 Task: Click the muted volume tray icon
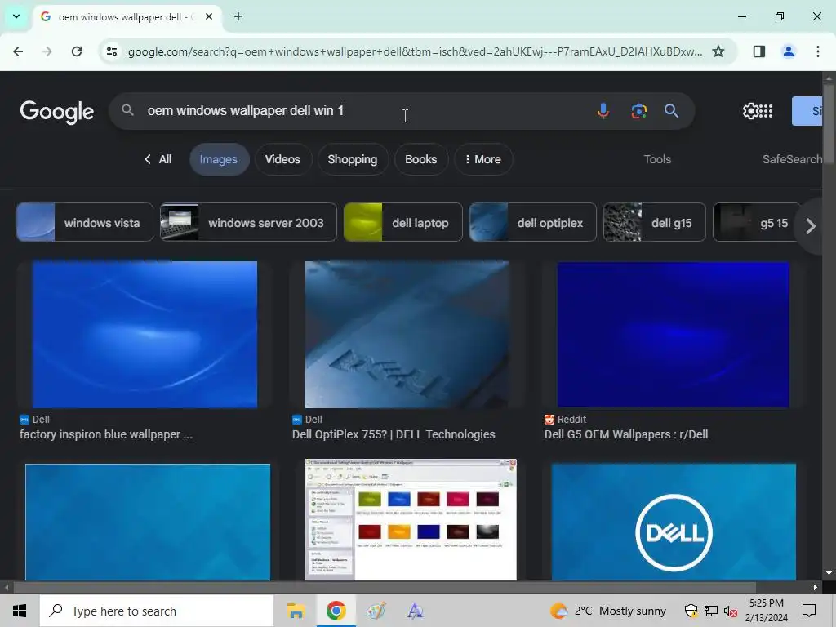[x=730, y=611]
